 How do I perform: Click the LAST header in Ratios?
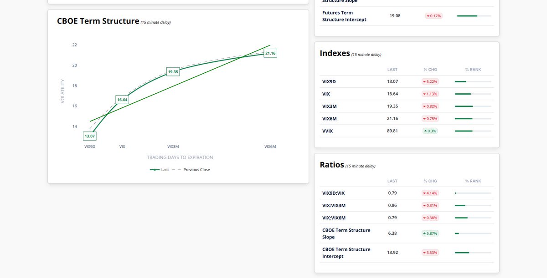392,181
